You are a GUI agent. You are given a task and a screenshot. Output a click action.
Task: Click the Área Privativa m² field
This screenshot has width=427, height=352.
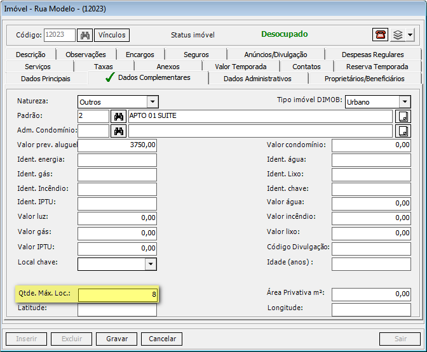[371, 295]
